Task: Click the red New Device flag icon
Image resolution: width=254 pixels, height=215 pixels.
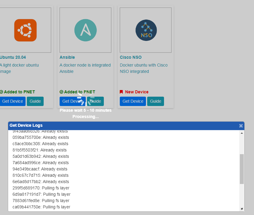Action: point(121,92)
